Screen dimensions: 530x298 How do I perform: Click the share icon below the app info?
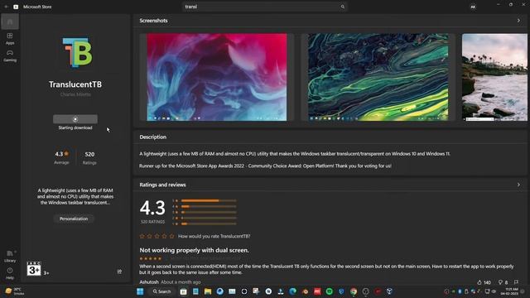click(x=119, y=272)
